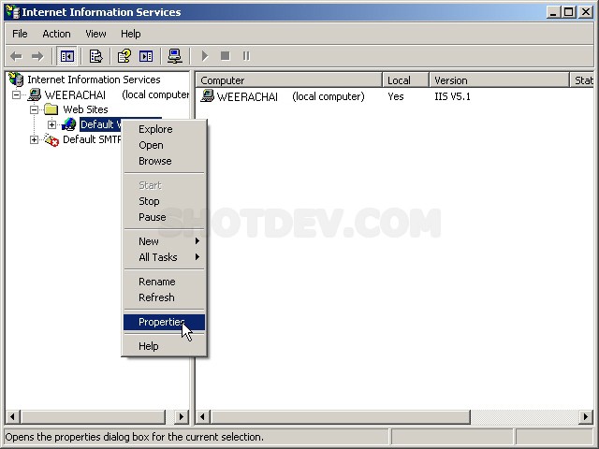Open the Help menu in menu bar
Viewport: 599px width, 449px height.
[131, 34]
